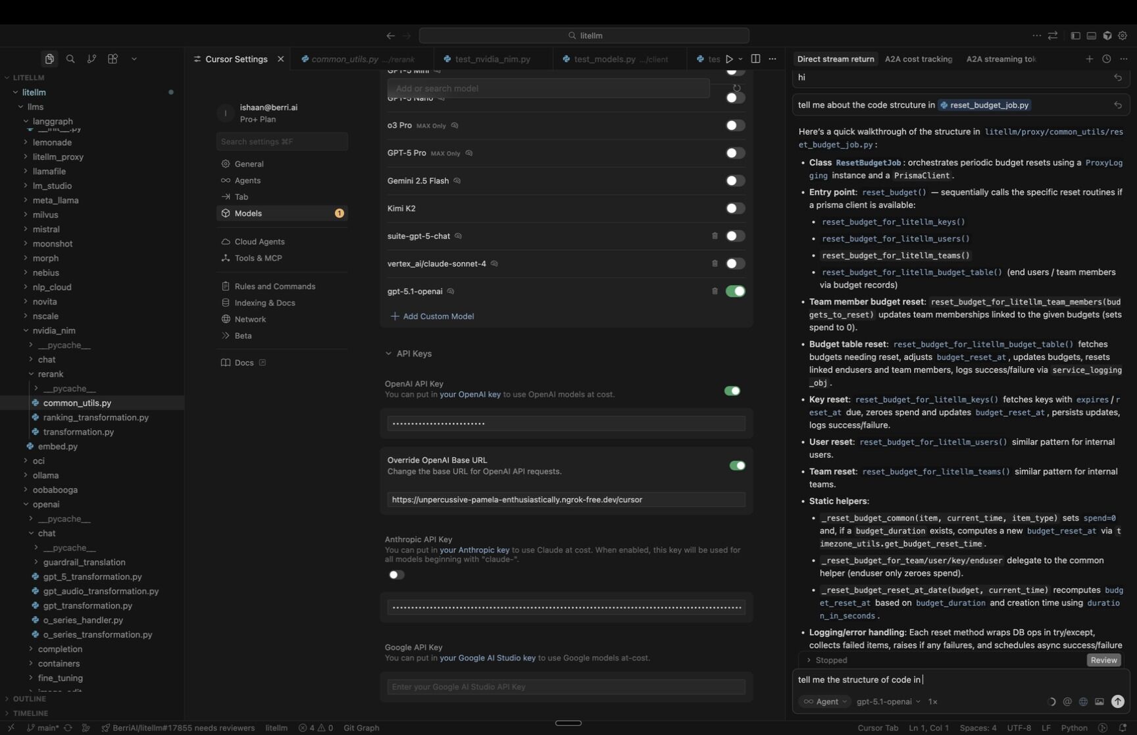Screen dimensions: 1137x735
Task: Focus the Google AI Studio API Key field
Action: (x=566, y=687)
